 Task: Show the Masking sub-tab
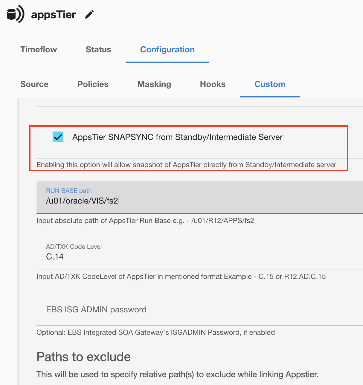pos(154,84)
